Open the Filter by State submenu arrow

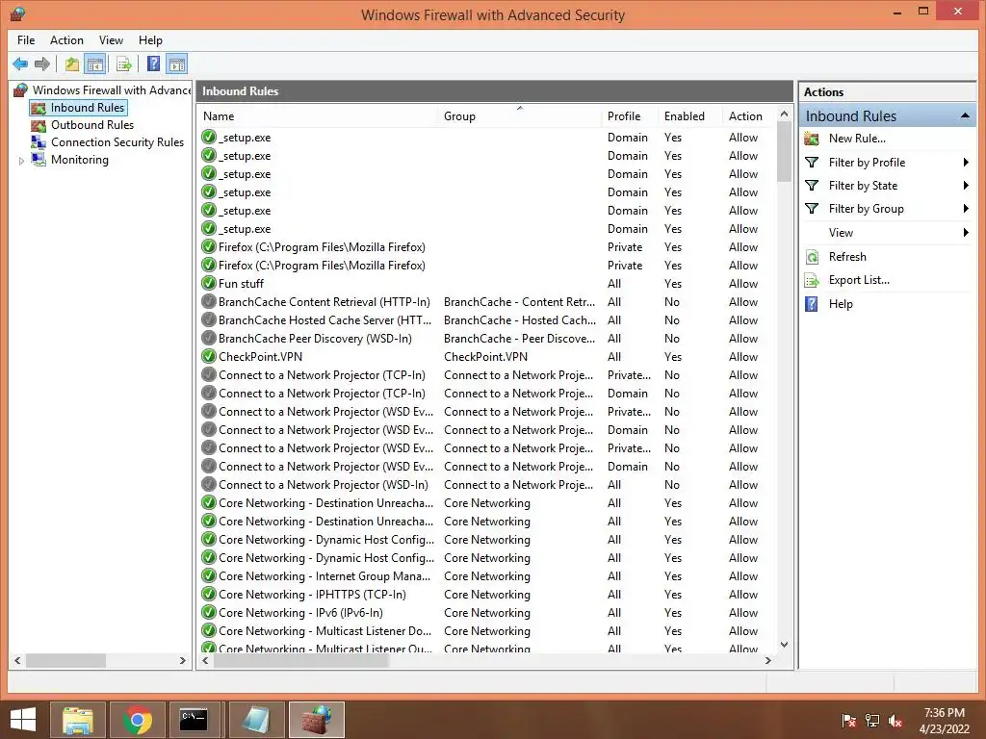(966, 186)
